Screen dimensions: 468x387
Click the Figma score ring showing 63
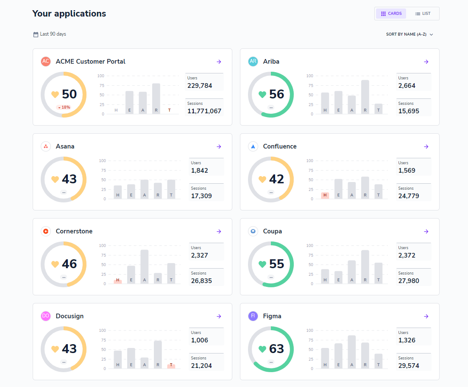[271, 349]
